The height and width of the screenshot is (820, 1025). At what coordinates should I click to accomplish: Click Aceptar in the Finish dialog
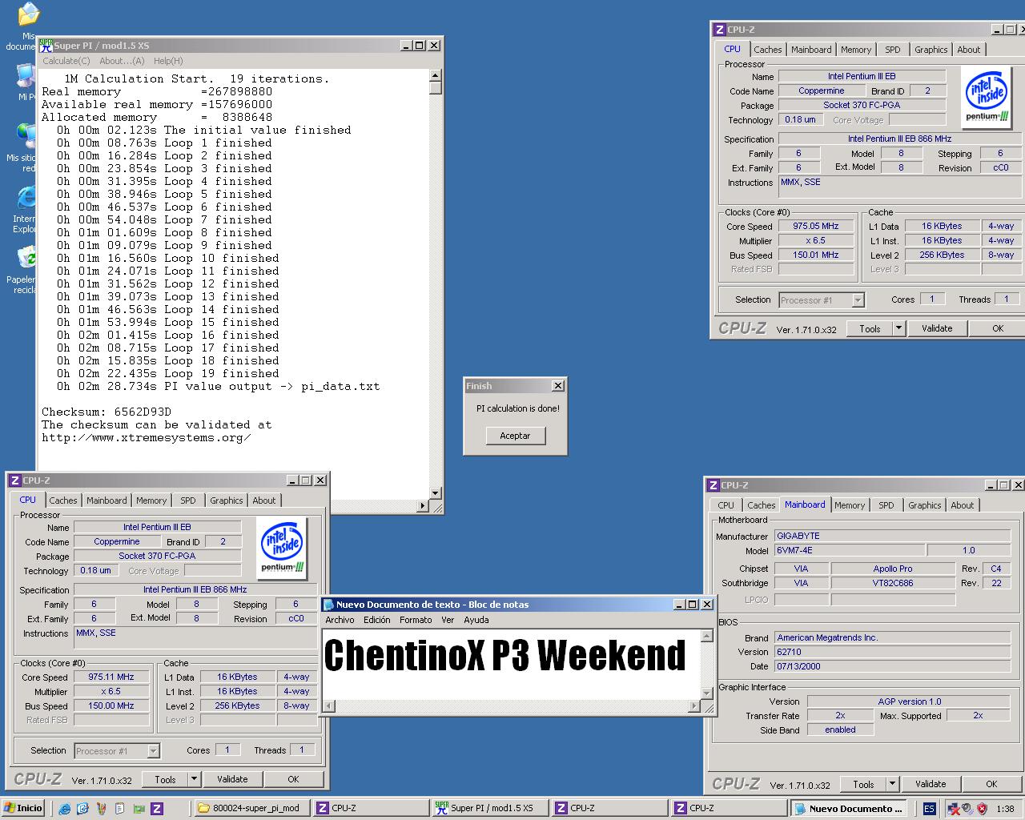pyautogui.click(x=515, y=436)
